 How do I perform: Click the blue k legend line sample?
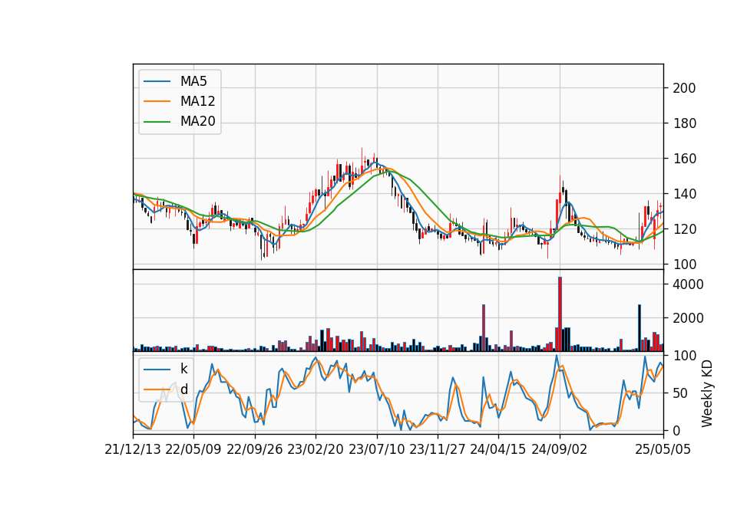coord(157,370)
